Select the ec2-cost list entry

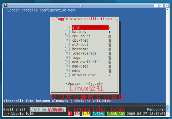point(80,45)
